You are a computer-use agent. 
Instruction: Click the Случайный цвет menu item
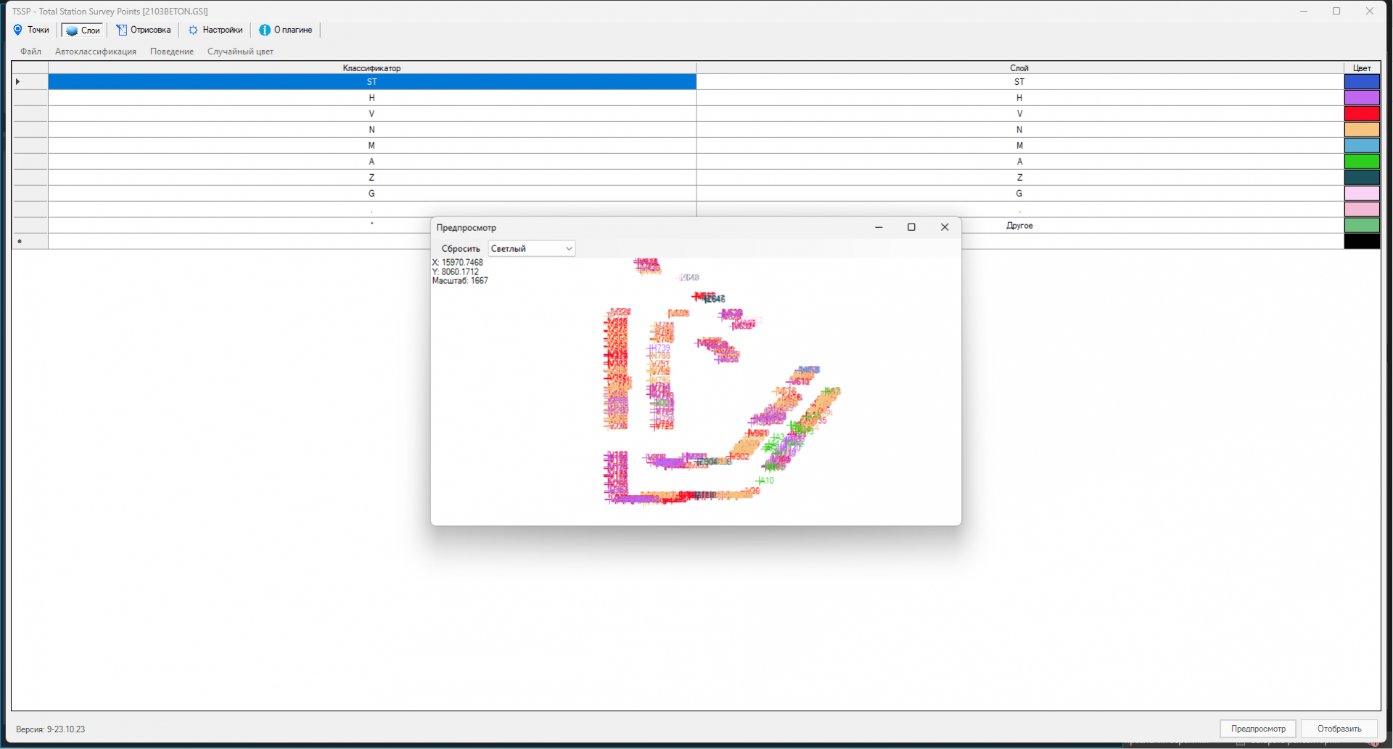(240, 52)
